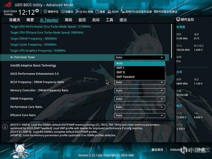
Task: Select Intel(R) Adaptive Boost Technology row
Action: (x=84, y=66)
